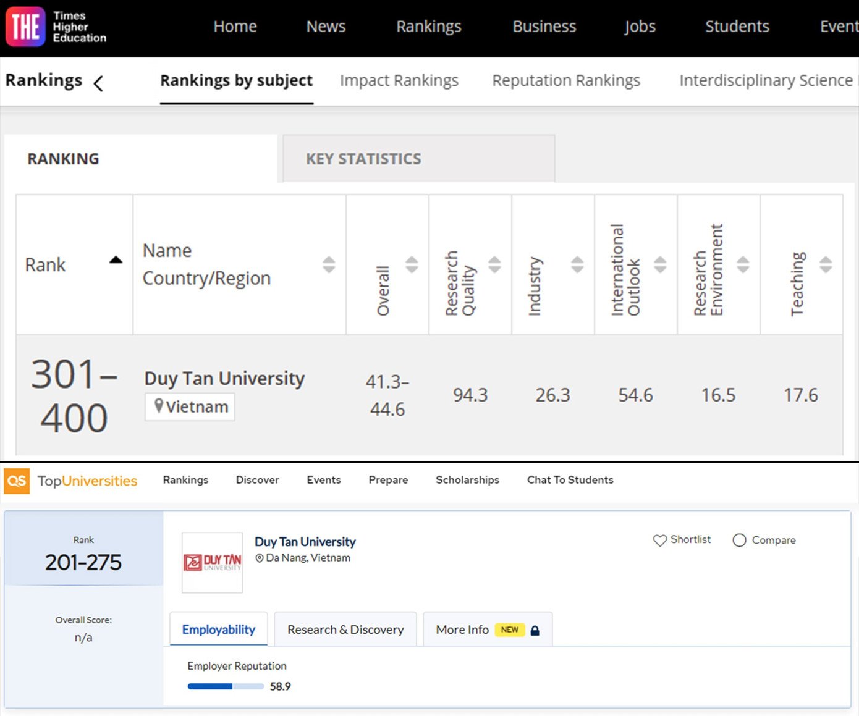Sort by Teaching column arrows
Viewport: 859px width, 716px height.
click(826, 264)
